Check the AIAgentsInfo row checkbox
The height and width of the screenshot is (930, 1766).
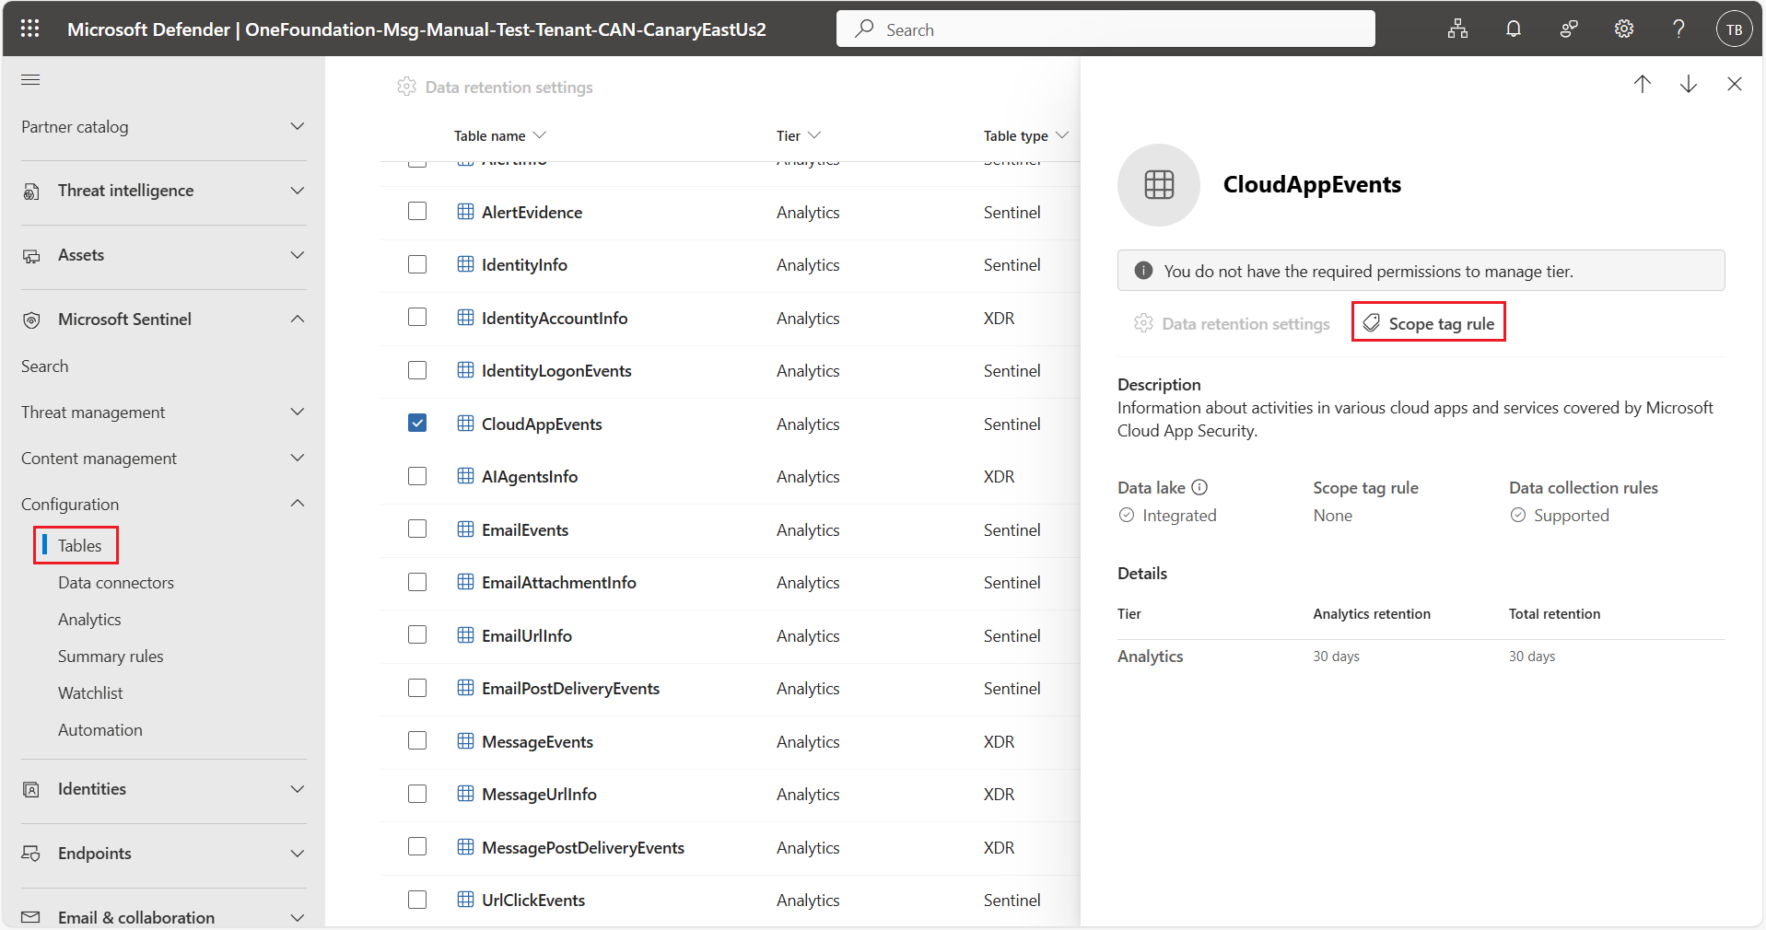[x=417, y=476]
